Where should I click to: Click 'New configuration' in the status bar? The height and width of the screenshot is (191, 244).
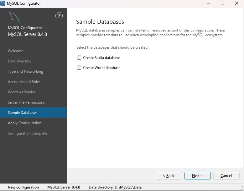tap(23, 187)
